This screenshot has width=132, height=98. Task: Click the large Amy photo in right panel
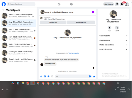click(113, 14)
